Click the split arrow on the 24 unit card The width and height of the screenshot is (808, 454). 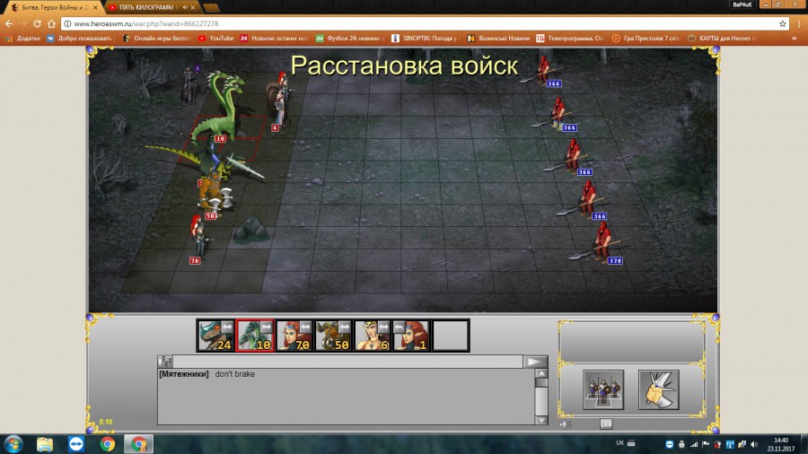click(227, 327)
